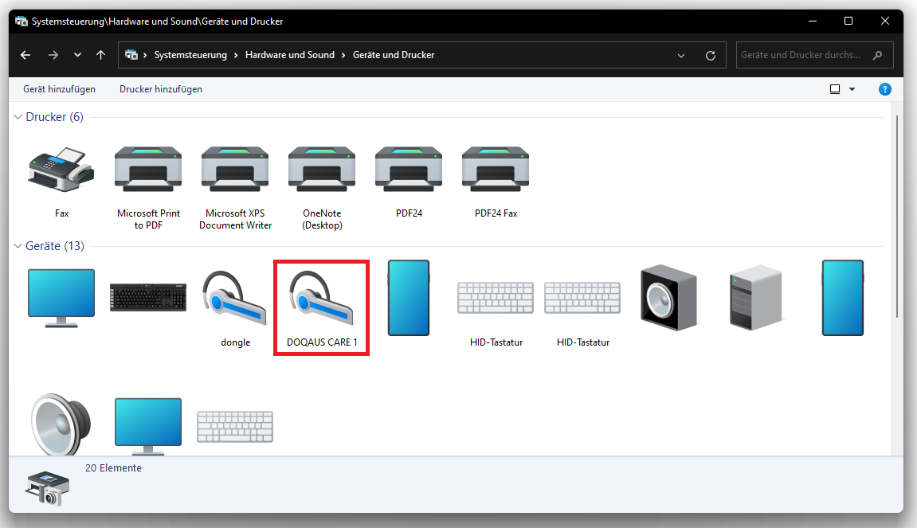Viewport: 917px width, 528px height.
Task: Click Drucker hinzufügen in the toolbar
Action: tap(161, 89)
